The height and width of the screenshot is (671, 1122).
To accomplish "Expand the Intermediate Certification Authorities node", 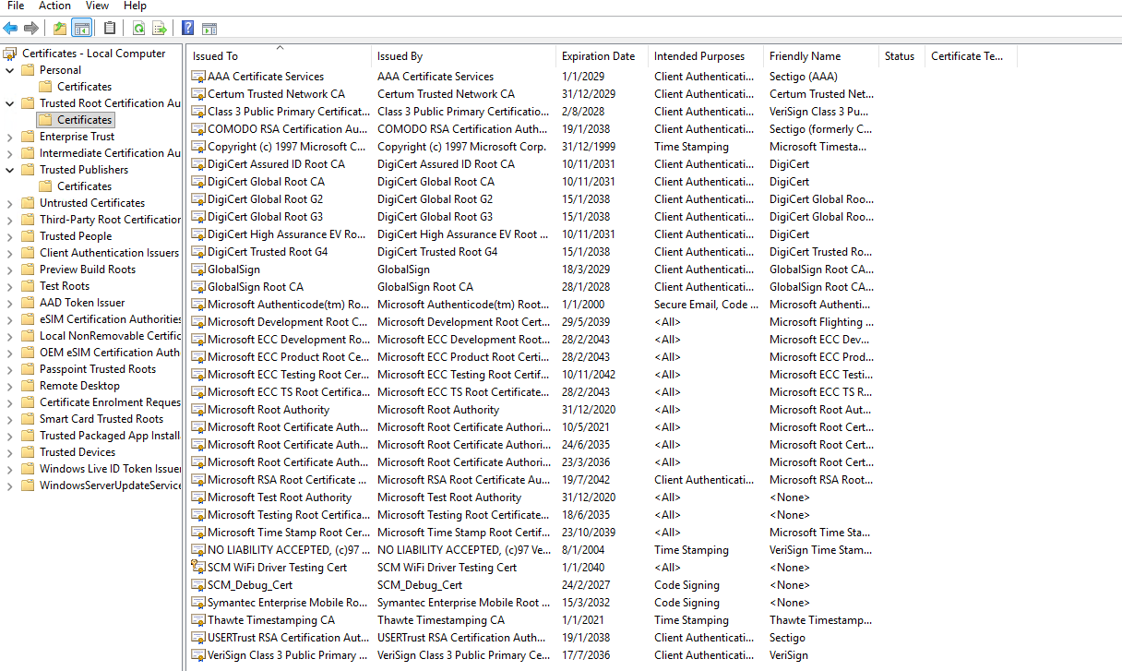I will pyautogui.click(x=10, y=153).
